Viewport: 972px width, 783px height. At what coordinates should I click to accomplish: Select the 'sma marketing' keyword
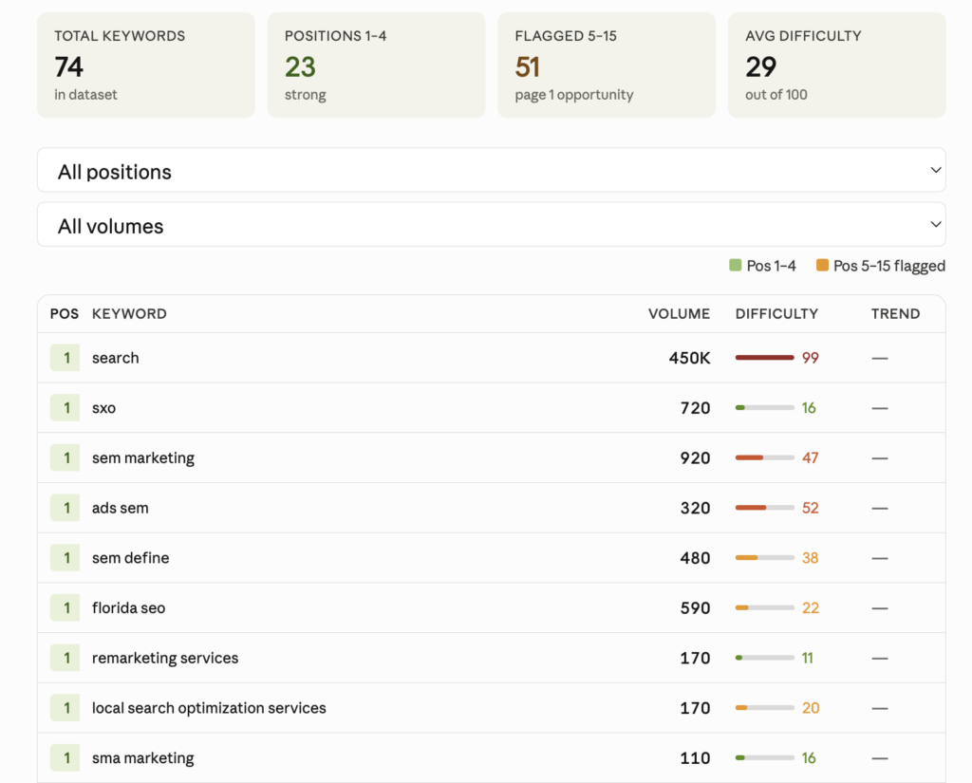click(x=142, y=757)
